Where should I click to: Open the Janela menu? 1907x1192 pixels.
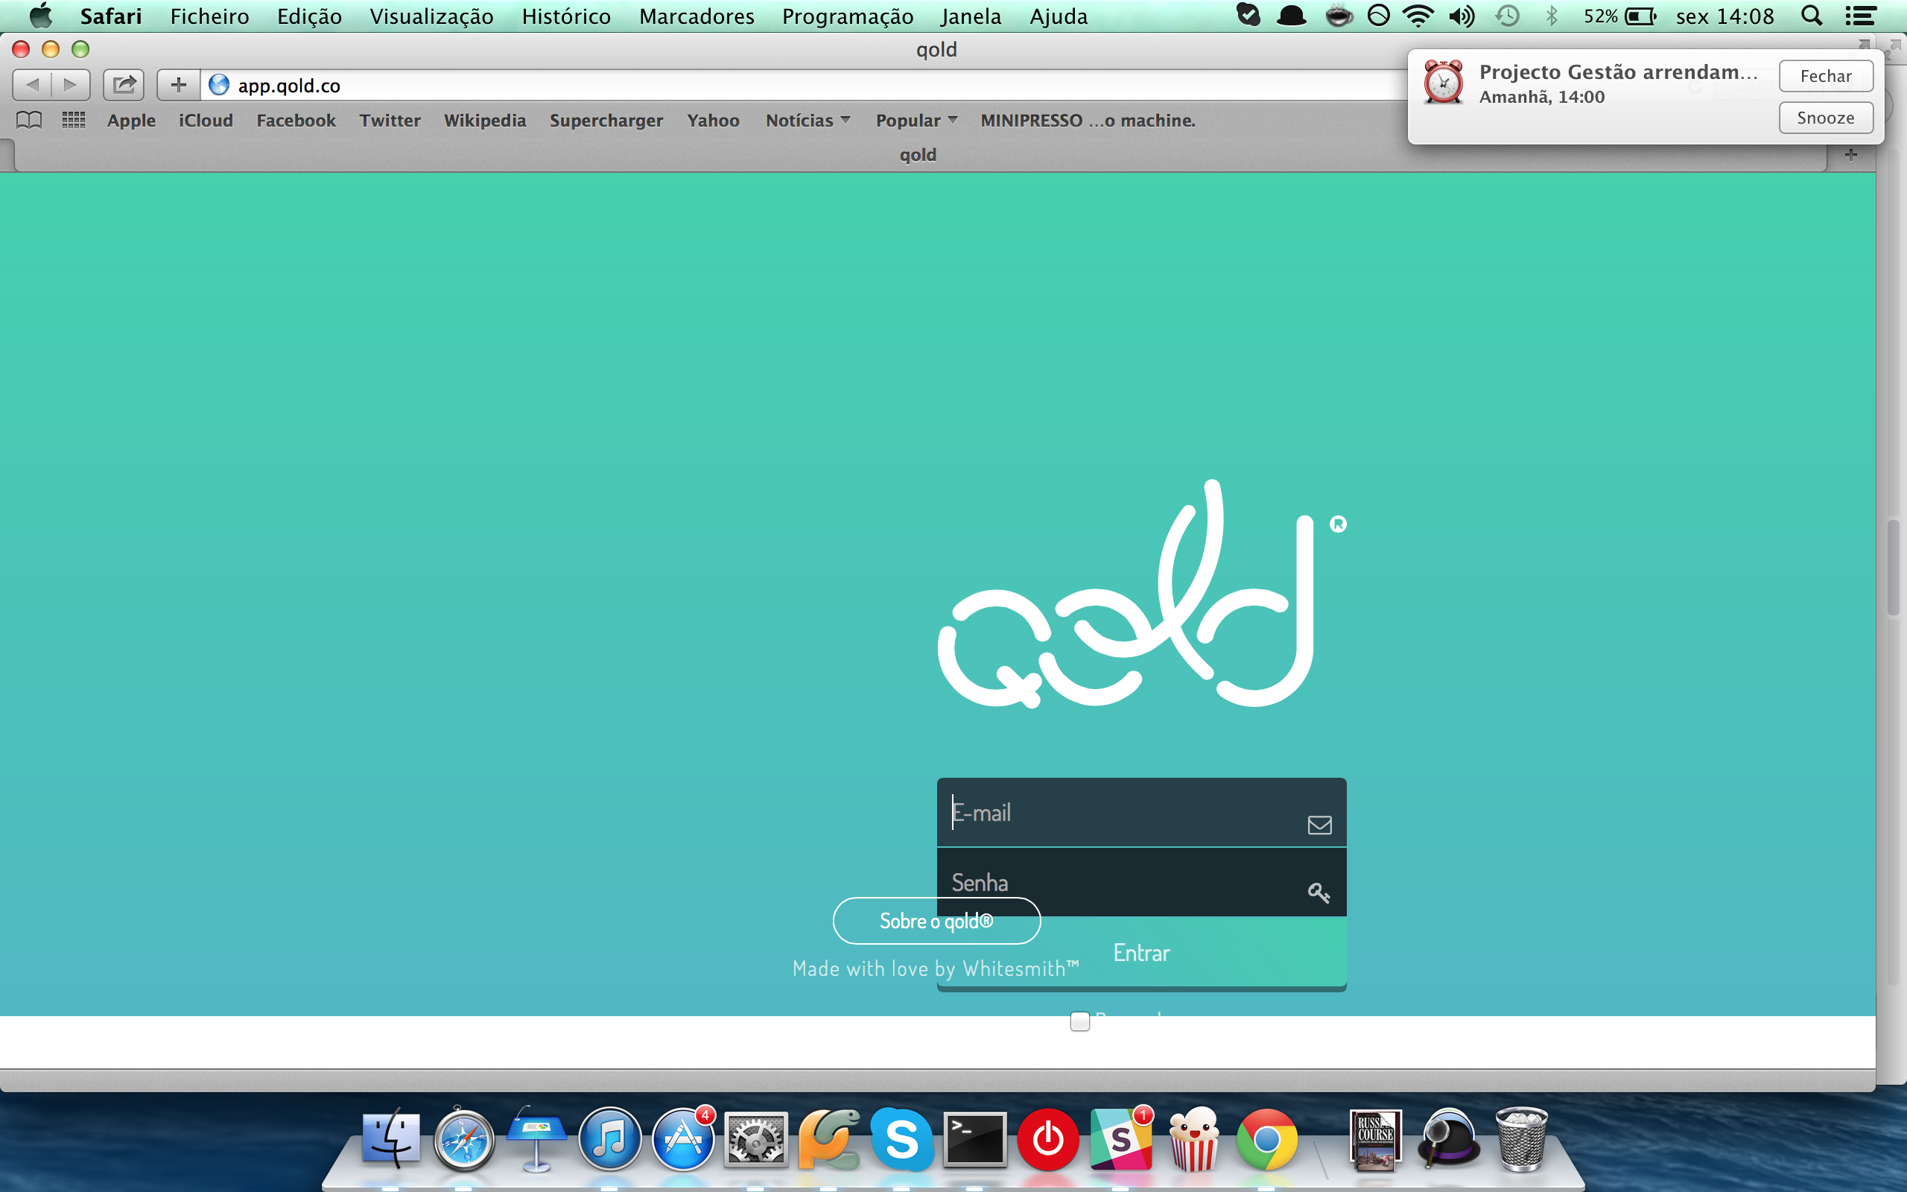pos(971,16)
